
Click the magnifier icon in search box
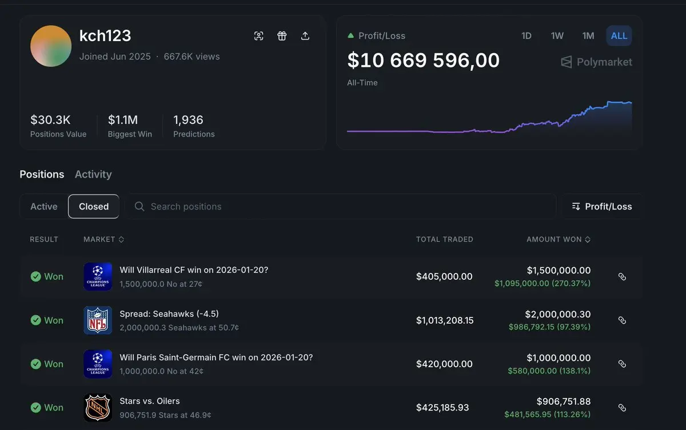click(139, 206)
